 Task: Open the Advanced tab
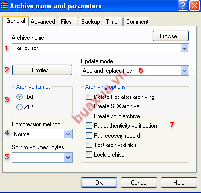pyautogui.click(x=43, y=22)
